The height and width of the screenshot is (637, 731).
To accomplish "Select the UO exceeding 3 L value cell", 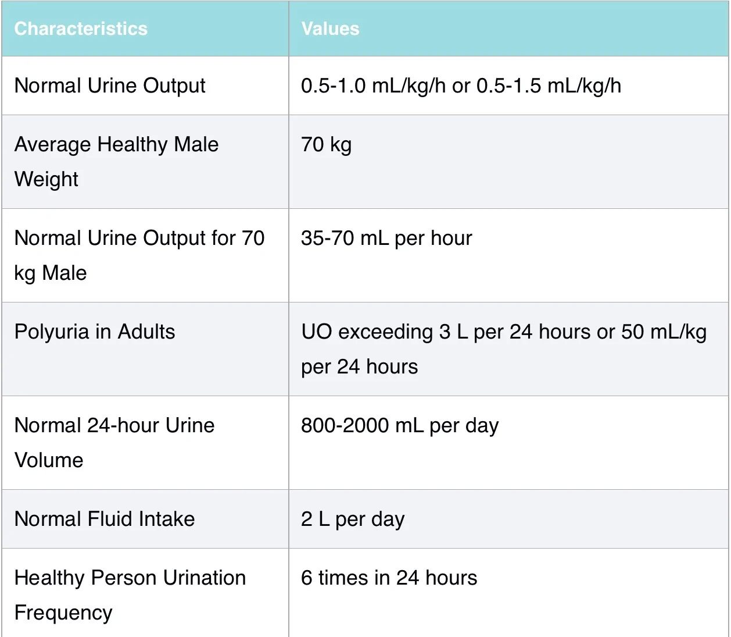I will 508,349.
